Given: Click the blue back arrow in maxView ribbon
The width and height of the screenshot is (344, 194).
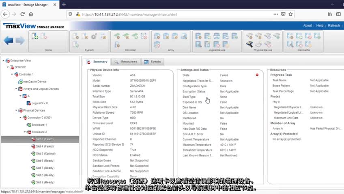Looking at the screenshot, I should [x=9, y=40].
